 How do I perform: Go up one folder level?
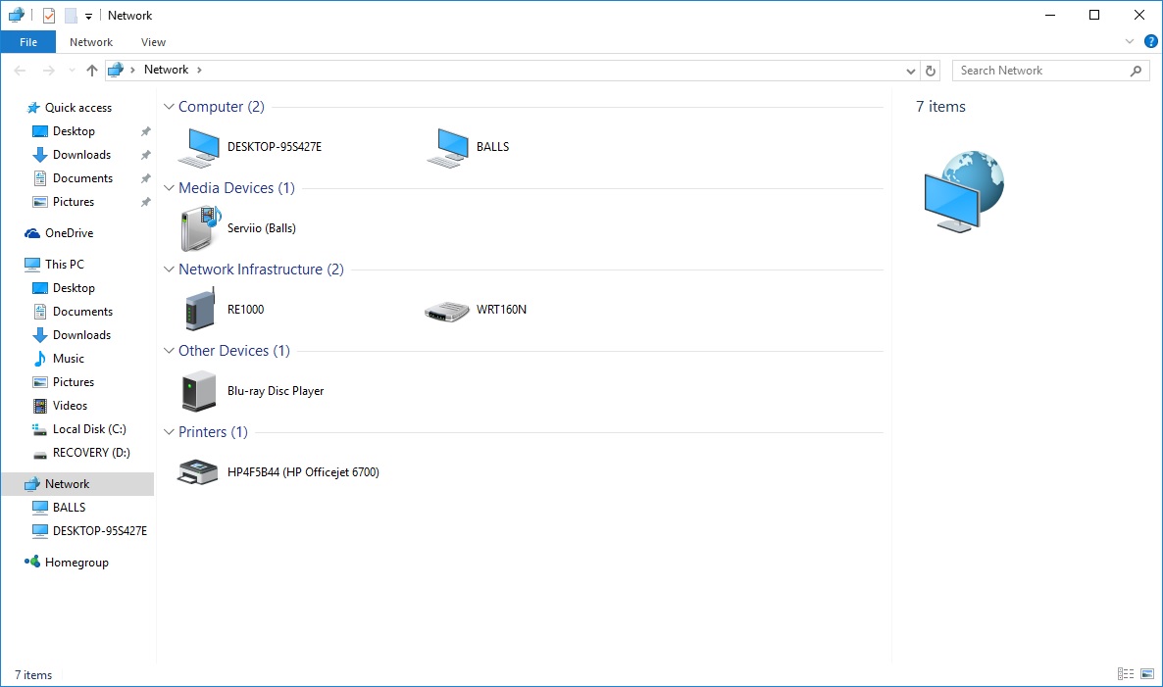click(92, 71)
